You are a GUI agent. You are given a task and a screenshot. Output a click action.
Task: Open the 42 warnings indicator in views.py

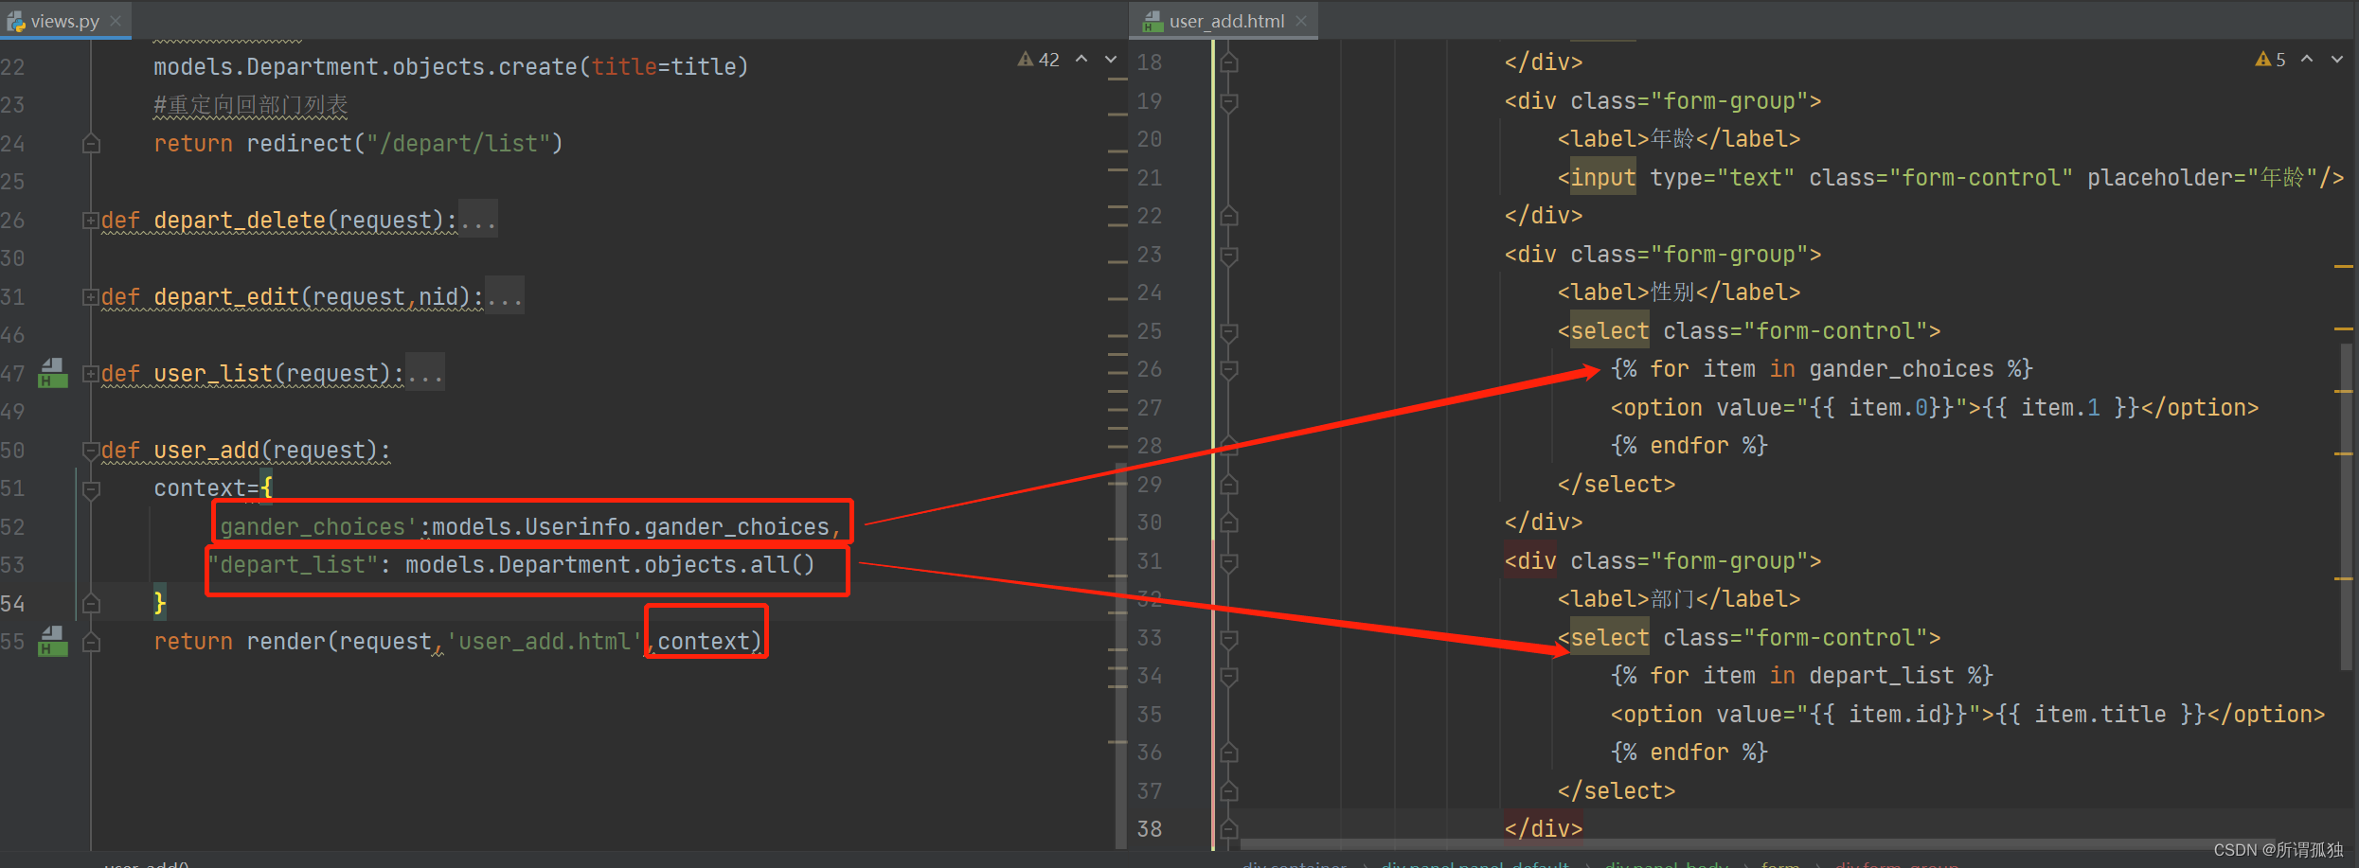[1039, 60]
